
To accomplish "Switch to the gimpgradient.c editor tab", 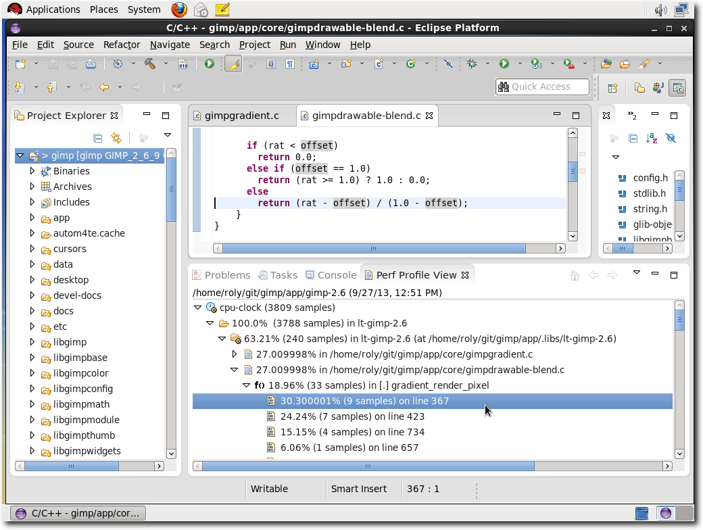I will tap(241, 116).
